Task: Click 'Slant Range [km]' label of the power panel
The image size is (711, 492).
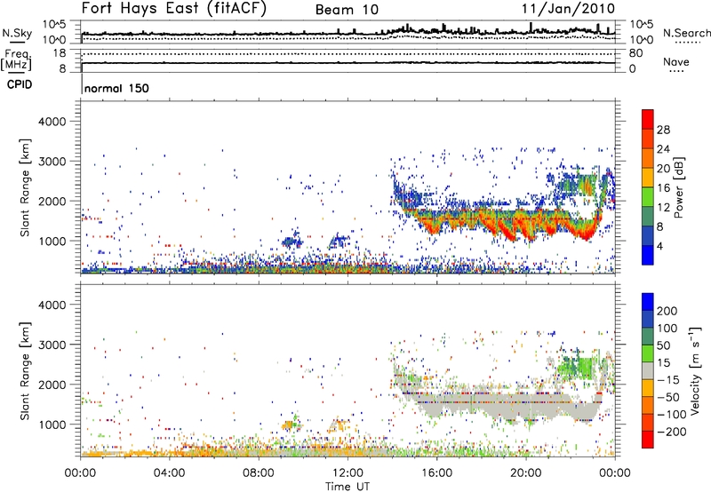Action: tap(25, 187)
